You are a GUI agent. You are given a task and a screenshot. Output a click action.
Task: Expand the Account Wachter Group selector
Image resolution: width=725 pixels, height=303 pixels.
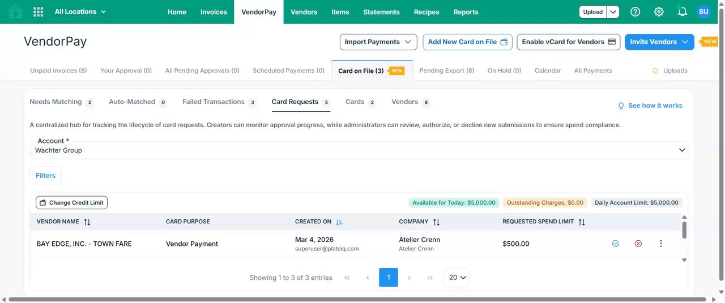coord(682,150)
